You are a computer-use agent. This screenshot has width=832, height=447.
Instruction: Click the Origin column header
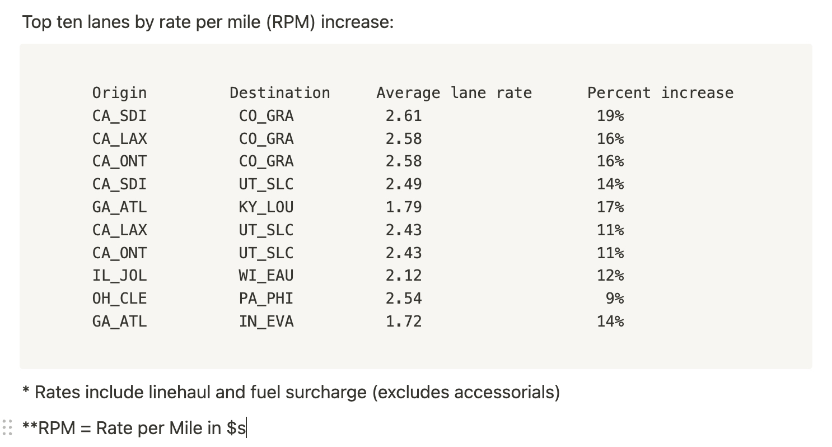[119, 93]
